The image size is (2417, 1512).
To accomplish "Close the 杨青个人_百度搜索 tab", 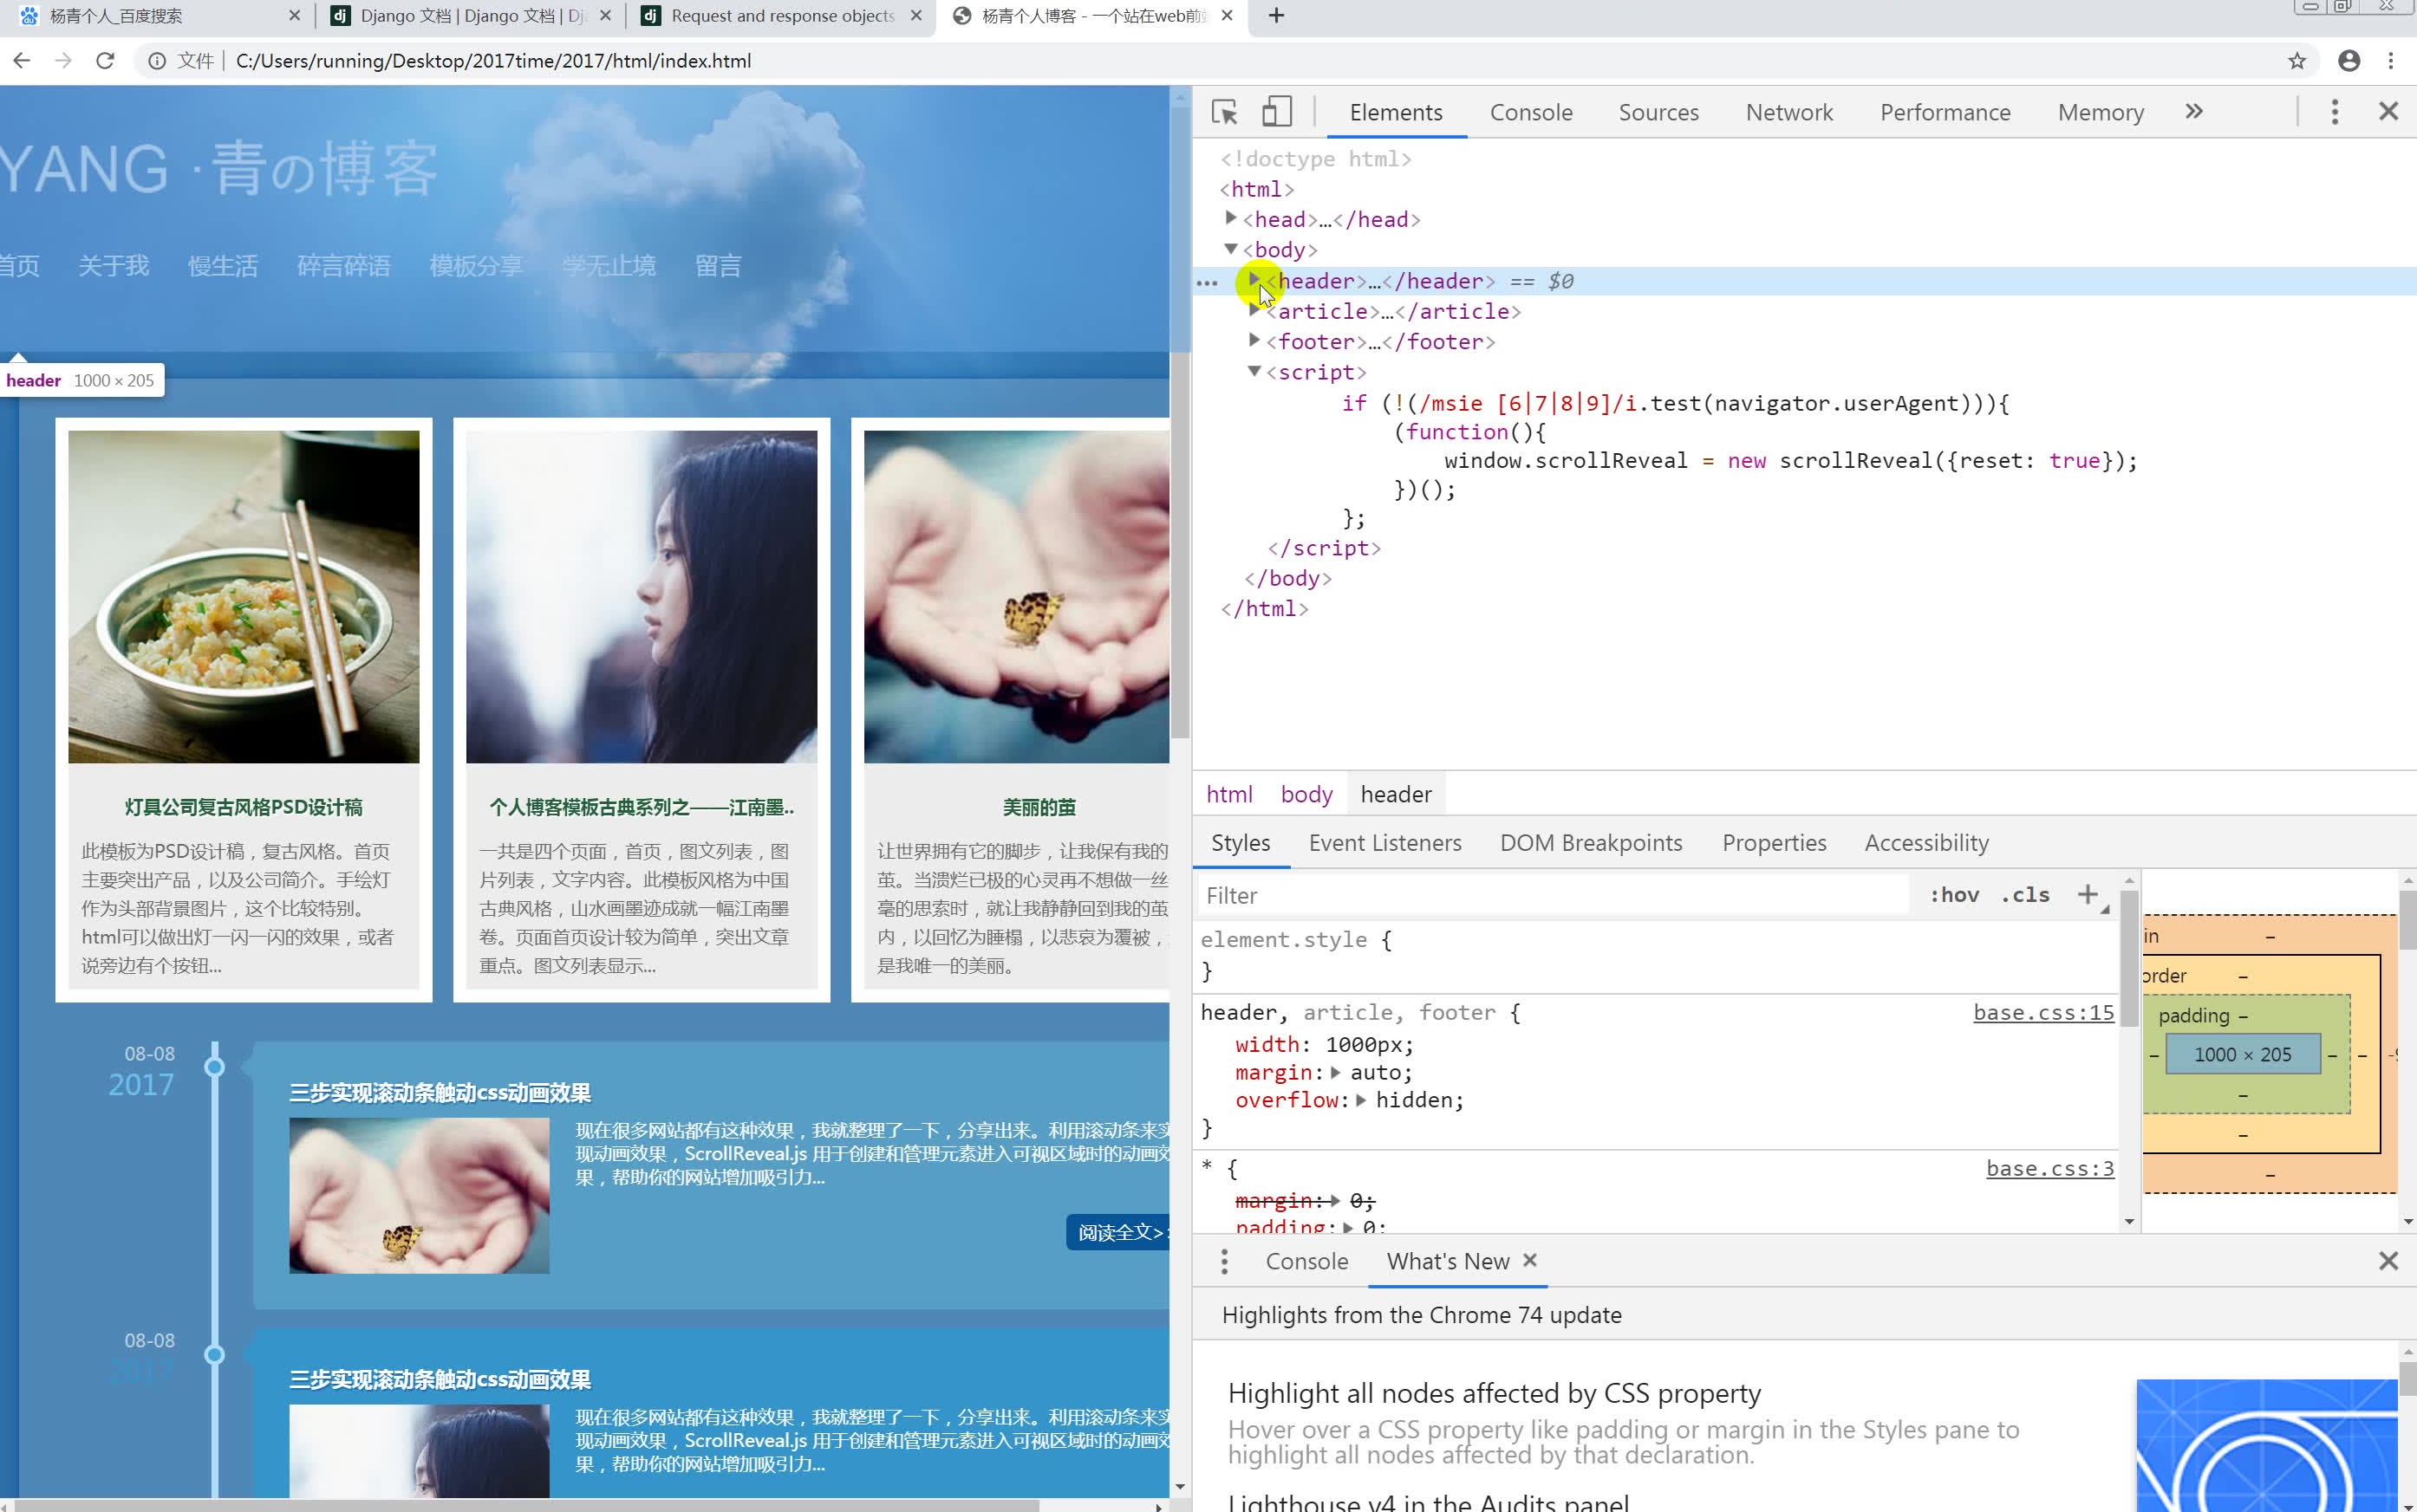I will pyautogui.click(x=294, y=16).
